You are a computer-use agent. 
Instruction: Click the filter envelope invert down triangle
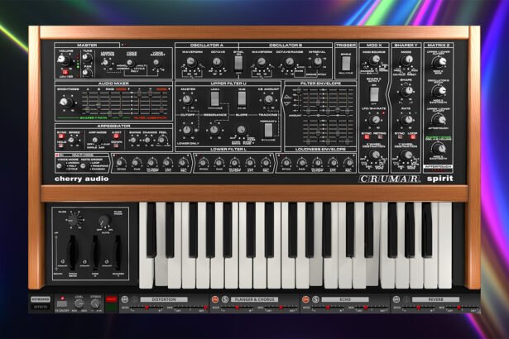(288, 103)
